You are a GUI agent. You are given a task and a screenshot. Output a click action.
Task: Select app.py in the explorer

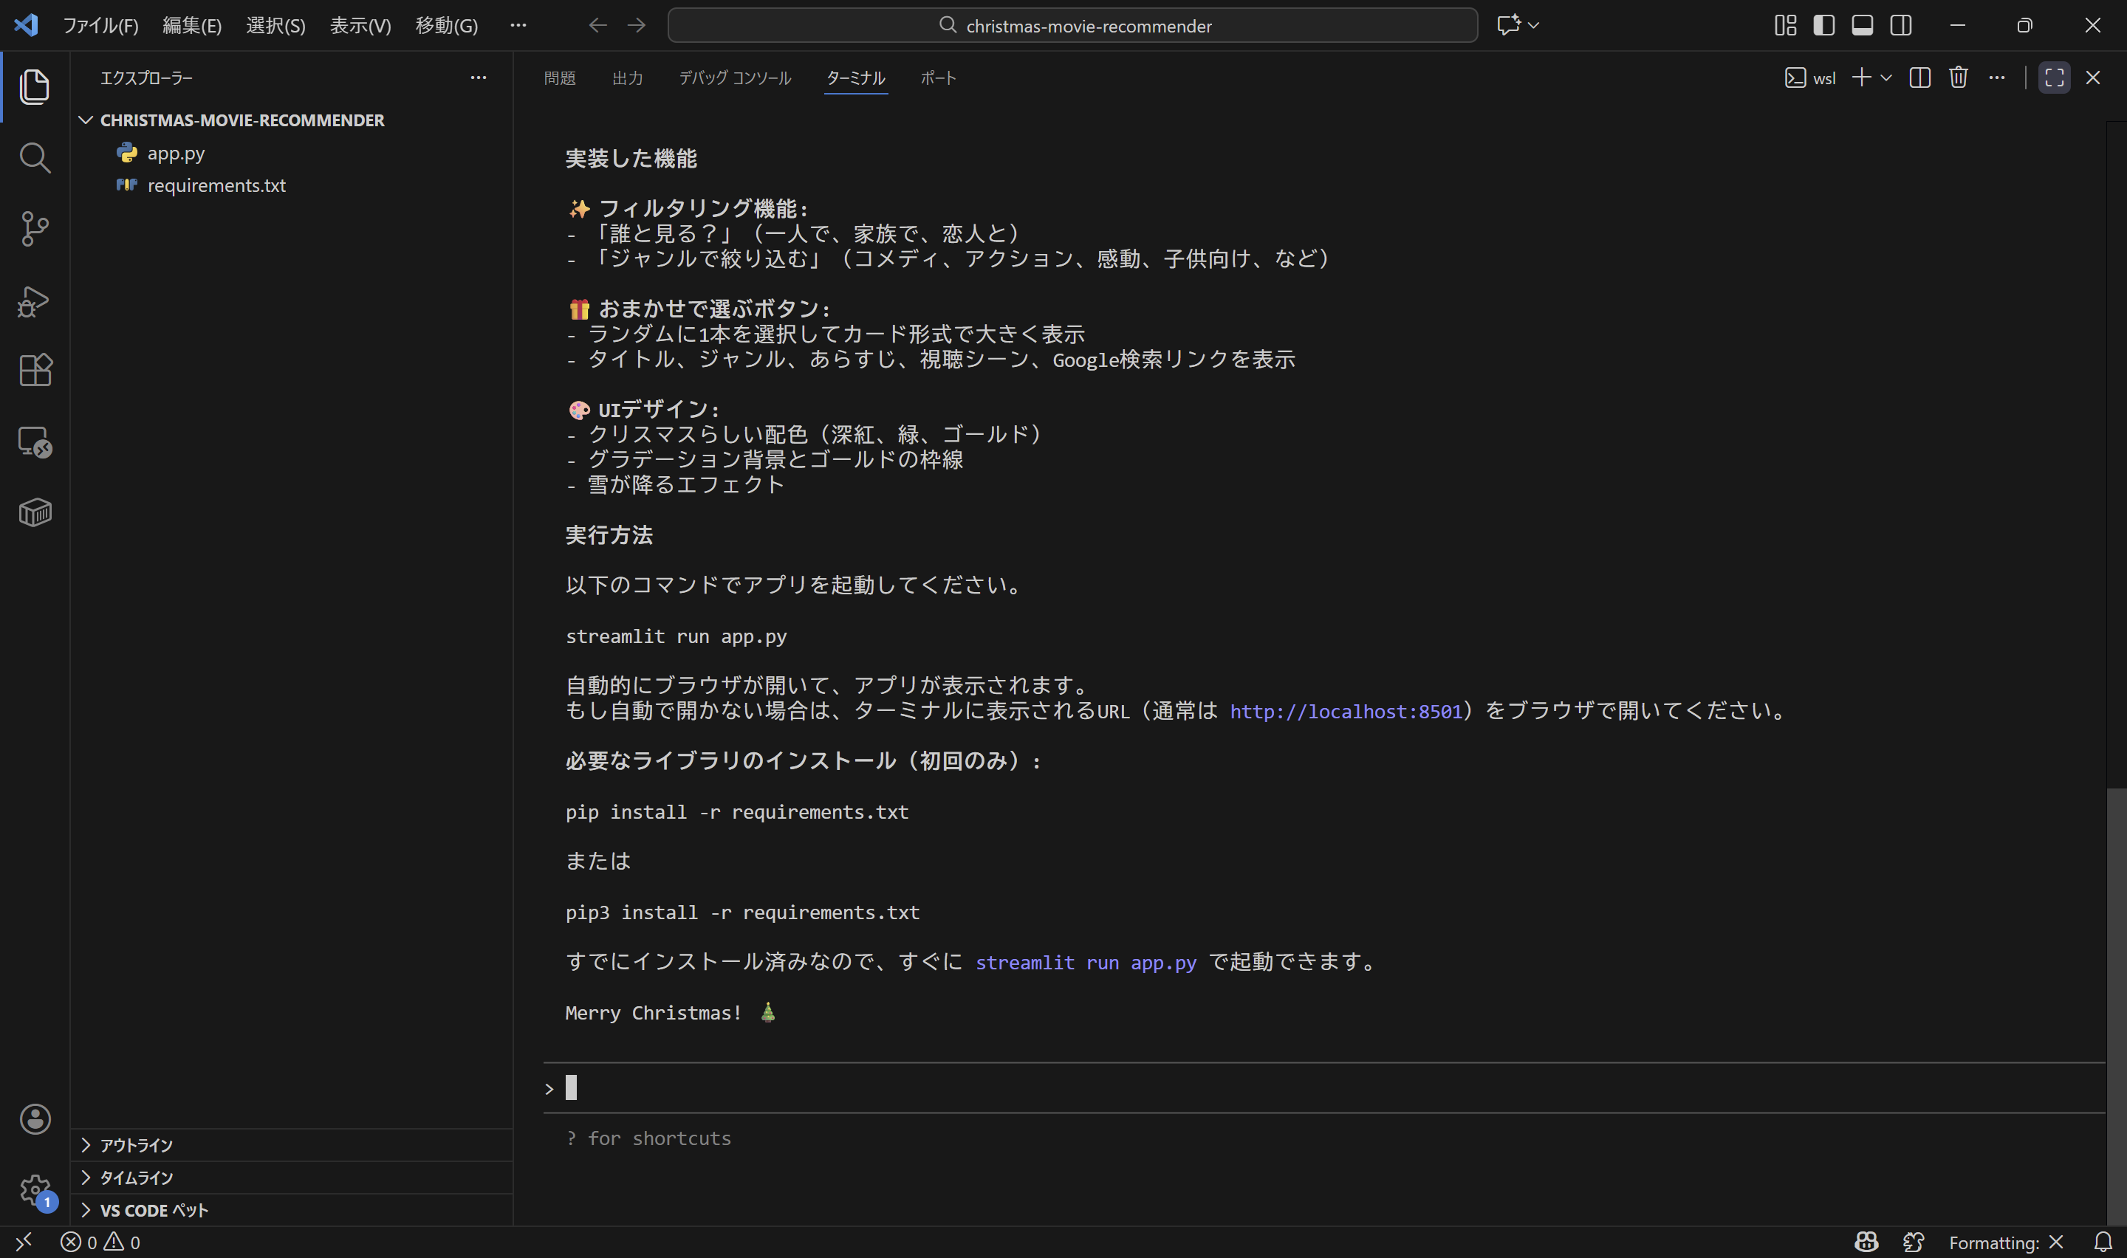point(176,154)
